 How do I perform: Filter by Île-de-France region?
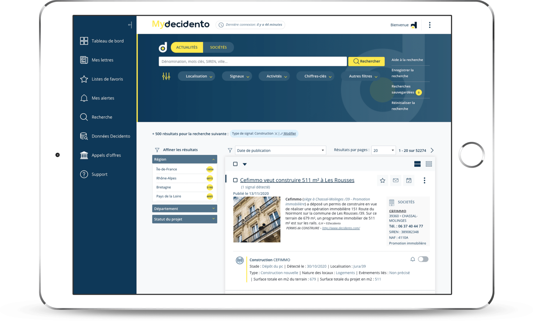point(185,169)
